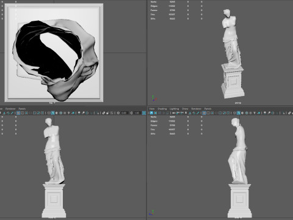Image resolution: width=293 pixels, height=220 pixels.
Task: Toggle Grid icon in front view panel toolbar
Action: [x=18, y=113]
